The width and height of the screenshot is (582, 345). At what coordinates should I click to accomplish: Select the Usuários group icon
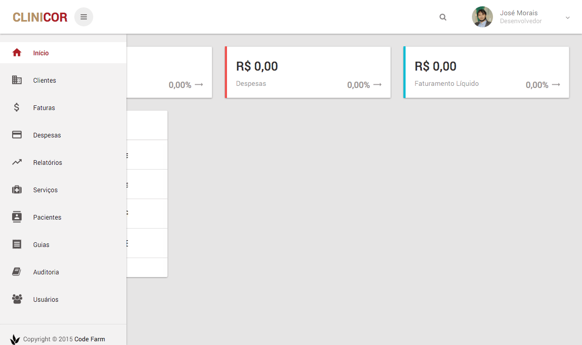(x=17, y=299)
